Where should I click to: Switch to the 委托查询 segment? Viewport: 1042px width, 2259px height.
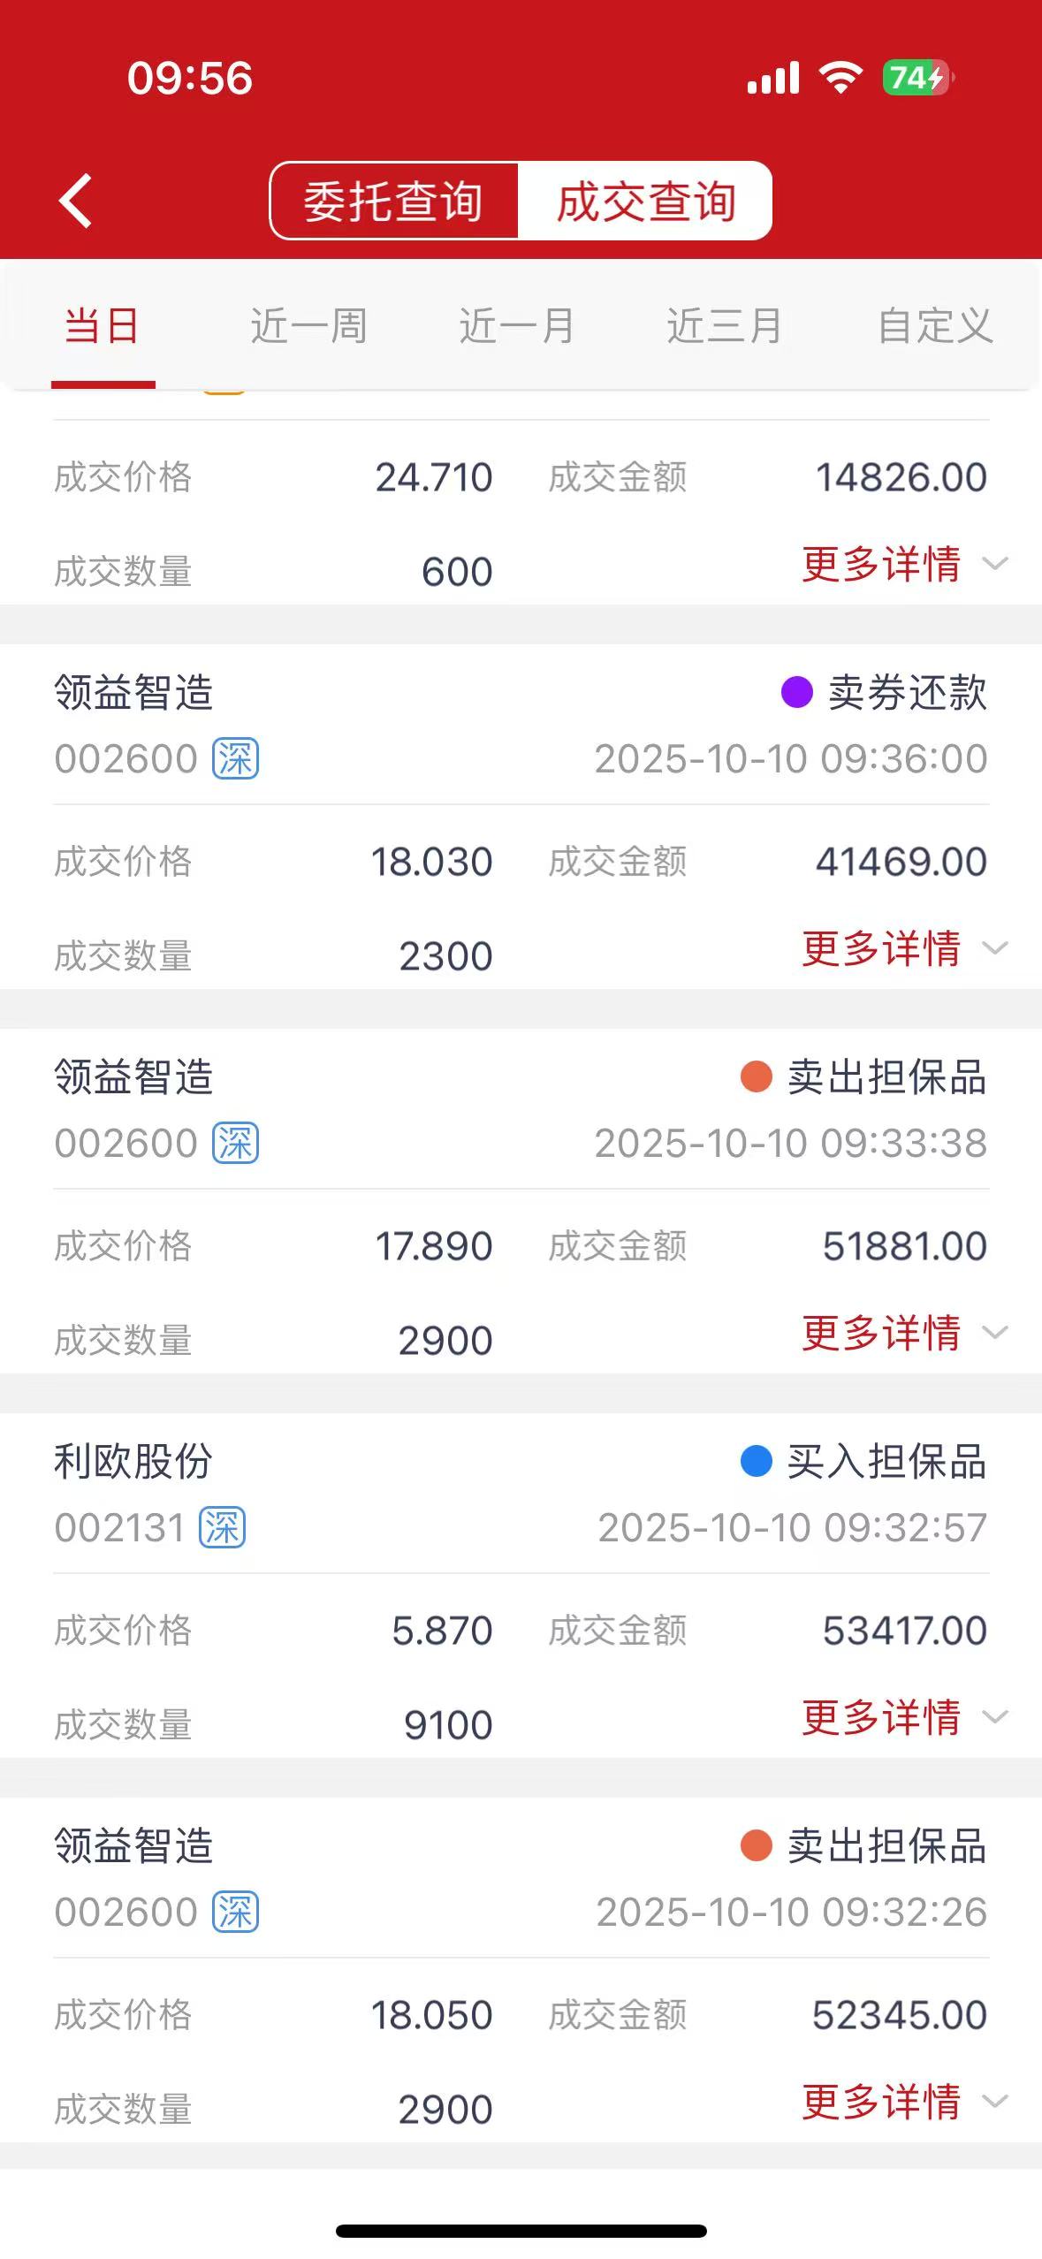pyautogui.click(x=394, y=201)
